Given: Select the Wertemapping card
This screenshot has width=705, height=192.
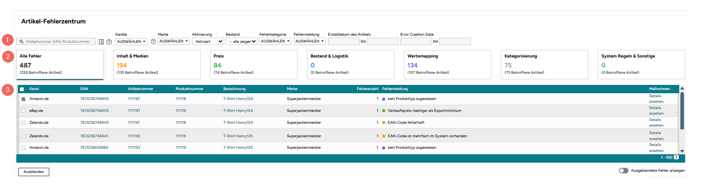Looking at the screenshot, I should pos(448,65).
